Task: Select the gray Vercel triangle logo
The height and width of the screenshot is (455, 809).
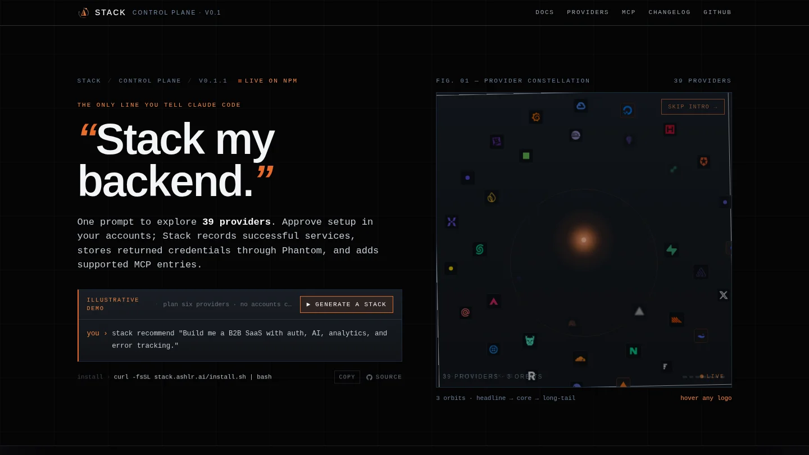Action: click(639, 311)
